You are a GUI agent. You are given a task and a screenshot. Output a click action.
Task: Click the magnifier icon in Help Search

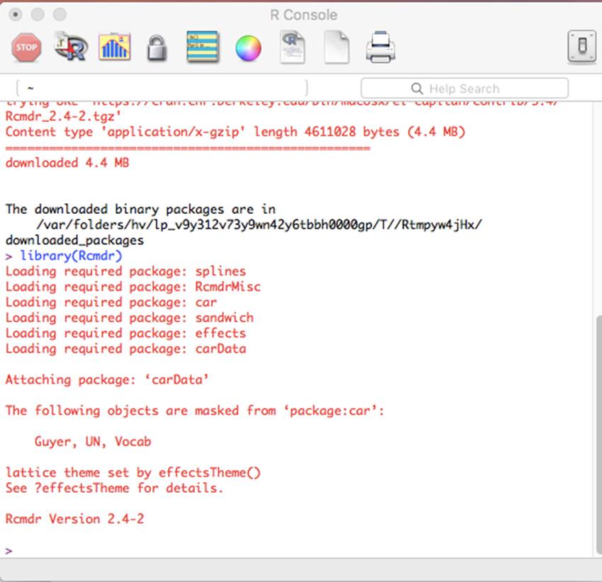tap(417, 89)
